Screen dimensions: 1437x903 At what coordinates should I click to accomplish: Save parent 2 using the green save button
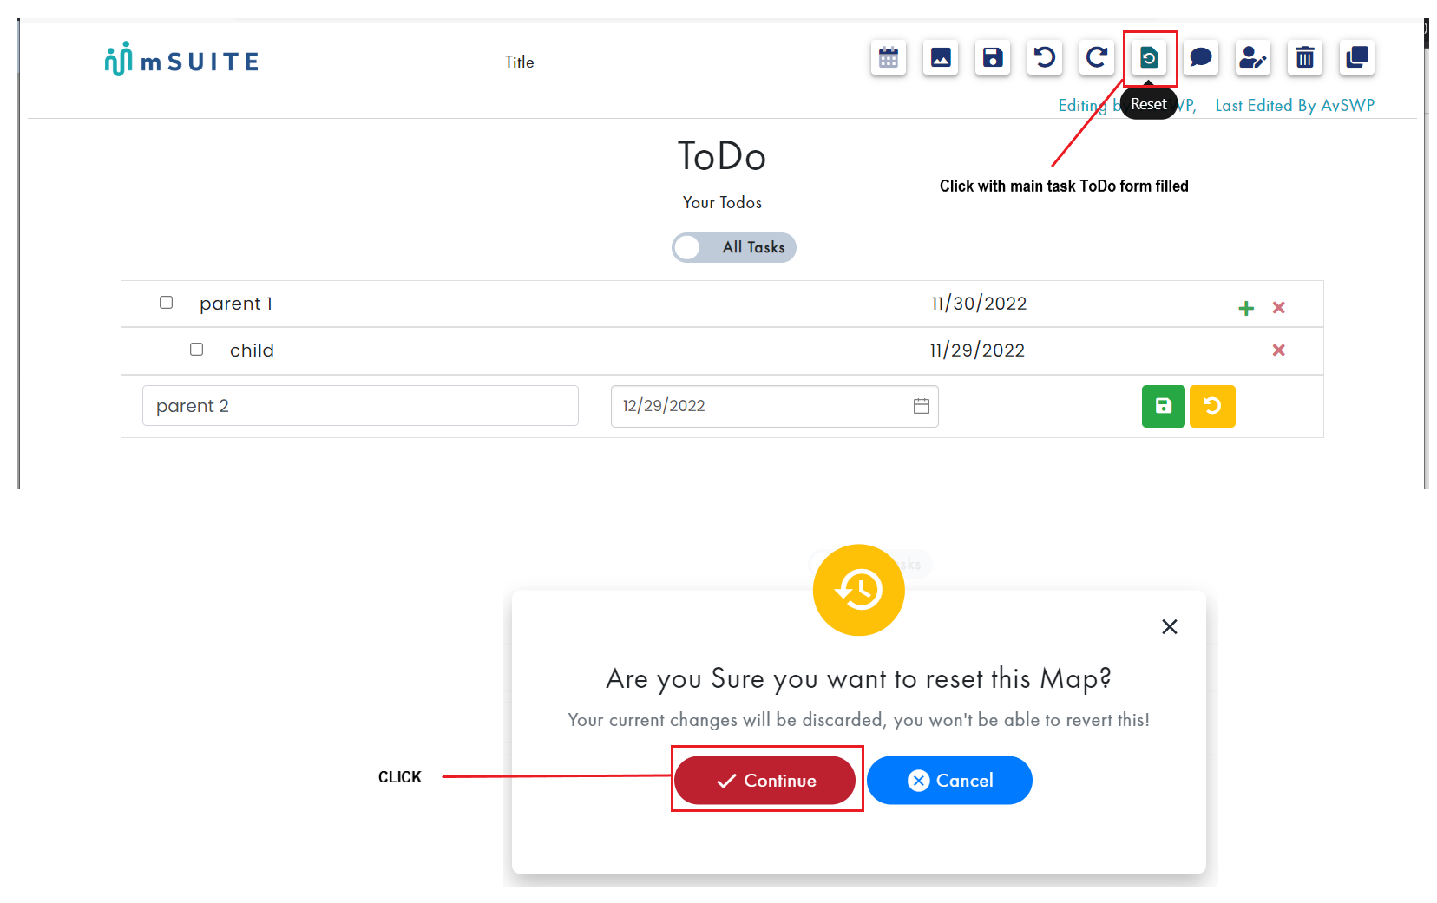(x=1163, y=405)
